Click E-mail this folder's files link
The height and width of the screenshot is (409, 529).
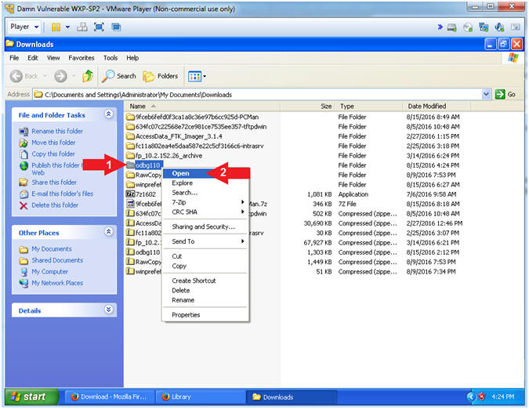(63, 194)
